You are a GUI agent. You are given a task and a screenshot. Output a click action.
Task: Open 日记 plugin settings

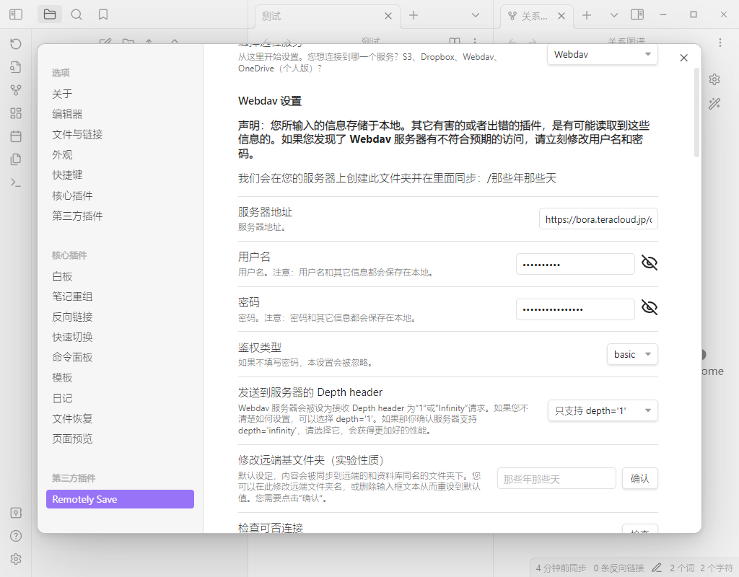point(62,398)
